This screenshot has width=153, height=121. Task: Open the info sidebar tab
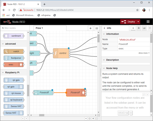click(x=116, y=28)
